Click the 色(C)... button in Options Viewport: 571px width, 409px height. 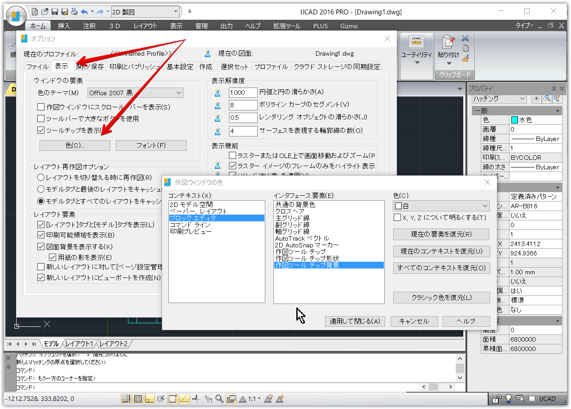(x=75, y=145)
